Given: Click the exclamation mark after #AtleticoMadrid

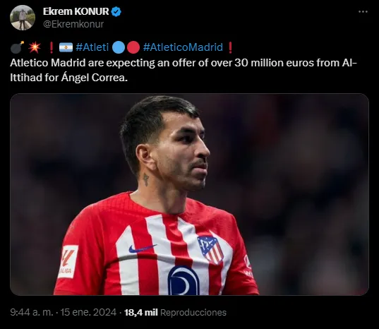Looking at the screenshot, I should tap(230, 47).
